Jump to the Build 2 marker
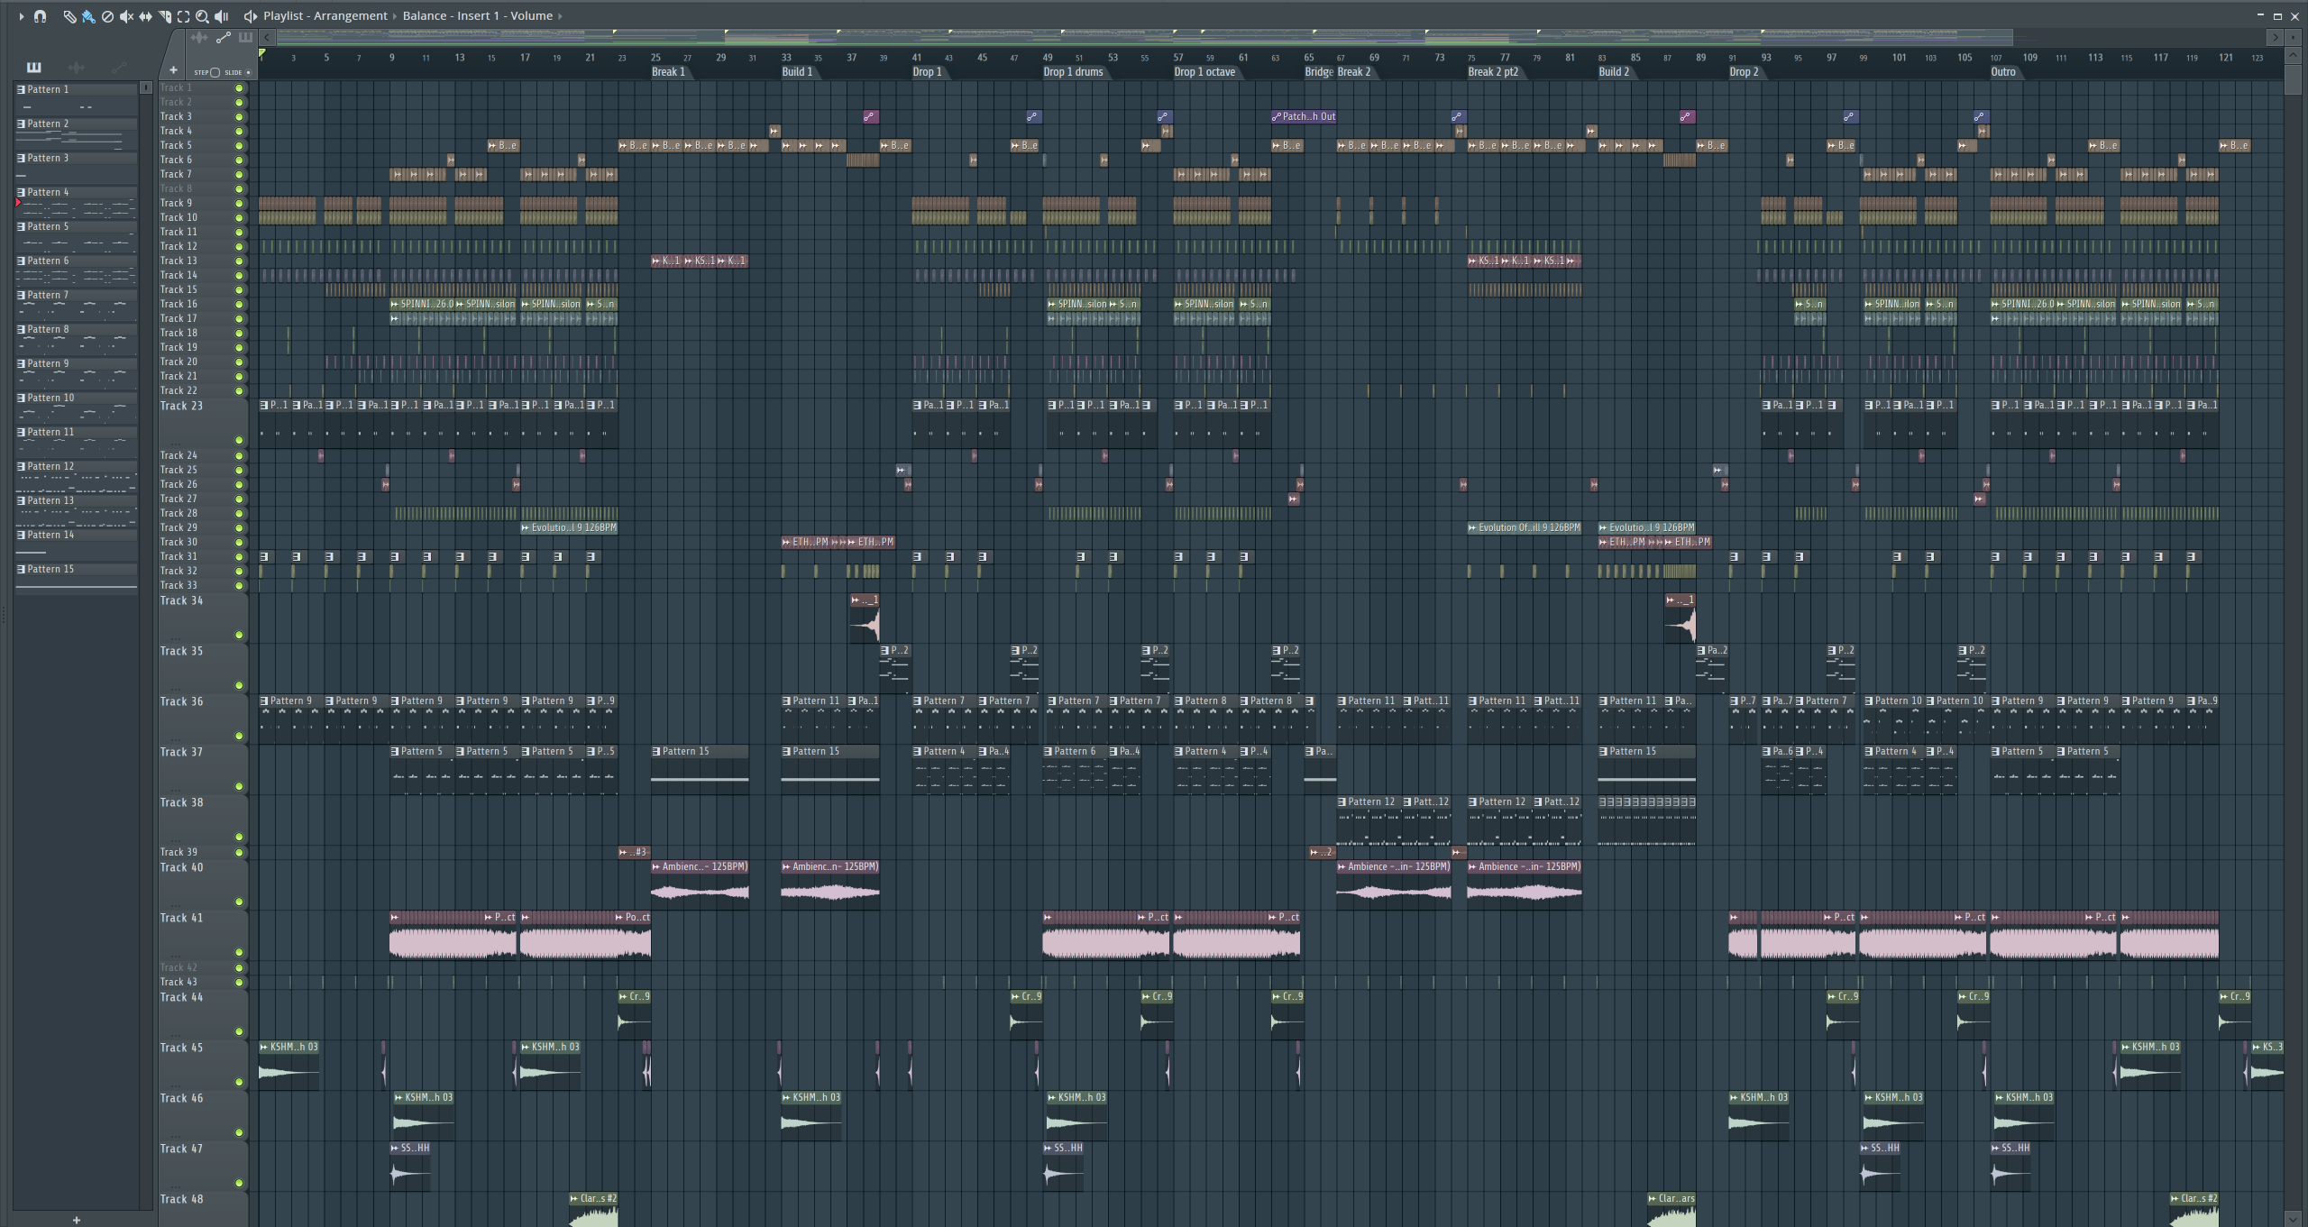The image size is (2308, 1227). (x=1614, y=72)
